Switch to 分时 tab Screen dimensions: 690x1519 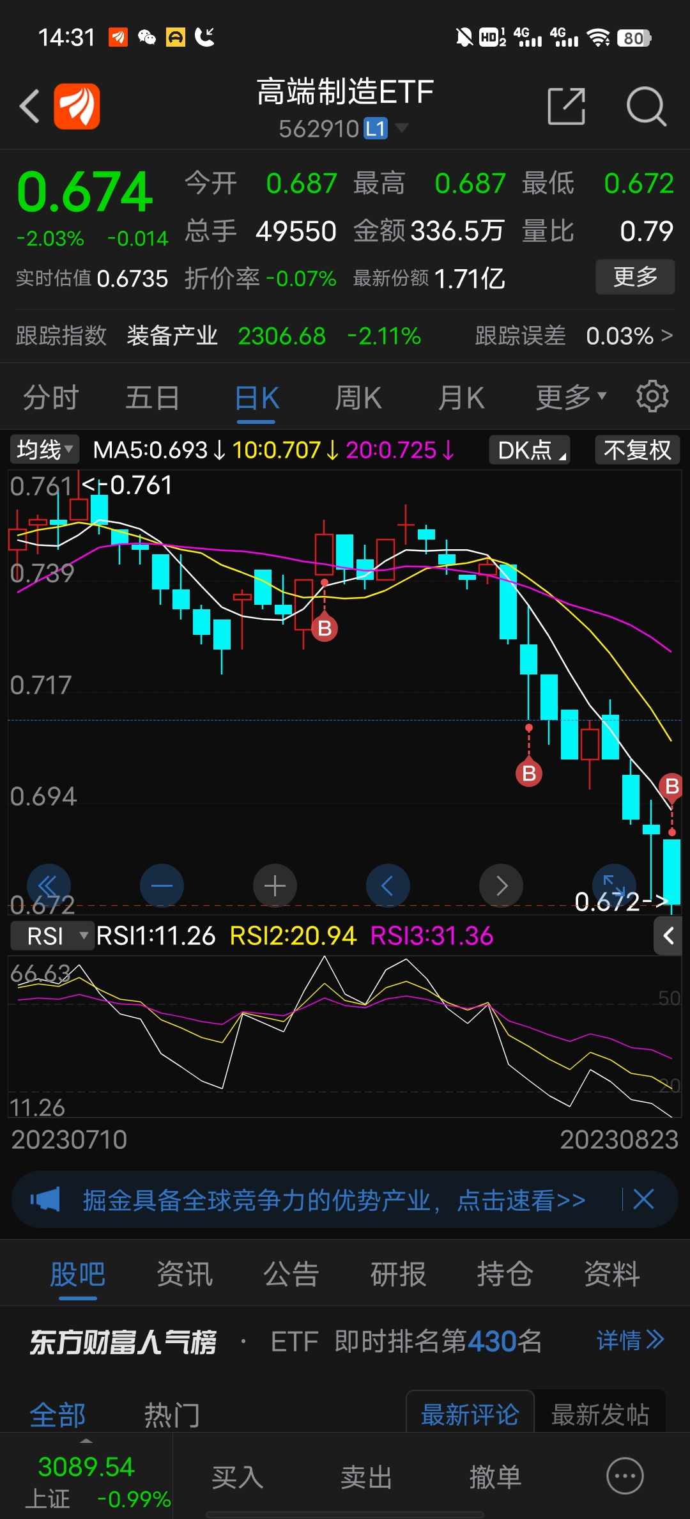coord(51,398)
